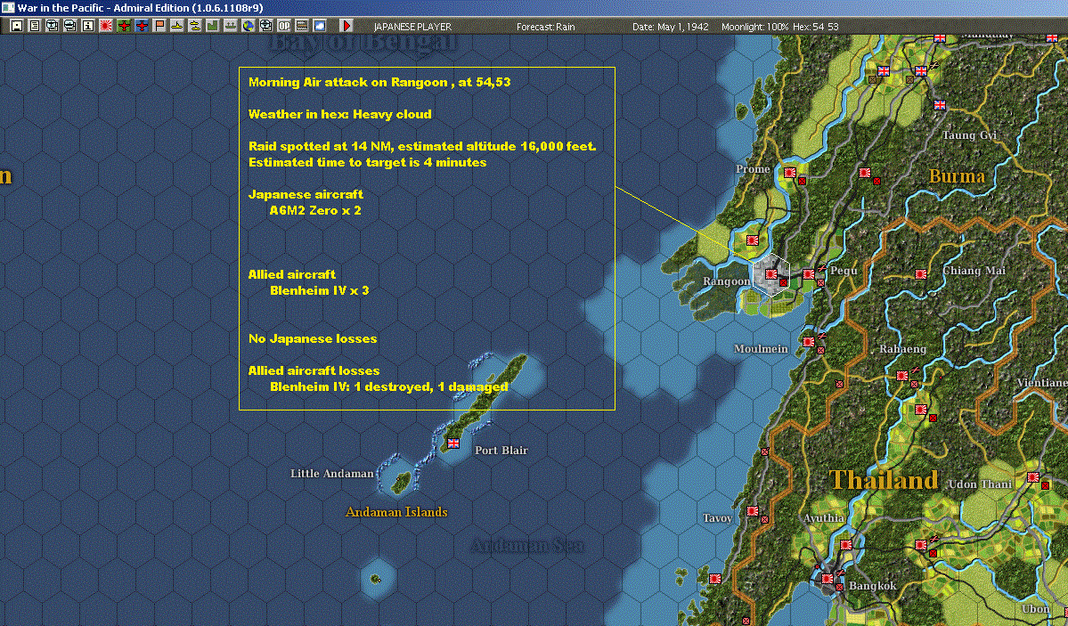Select the Japanese base flag at Moulmein
The width and height of the screenshot is (1068, 626).
click(x=809, y=342)
